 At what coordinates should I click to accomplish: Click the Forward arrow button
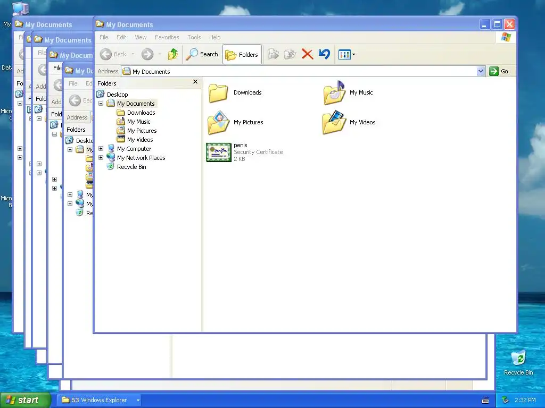(147, 54)
